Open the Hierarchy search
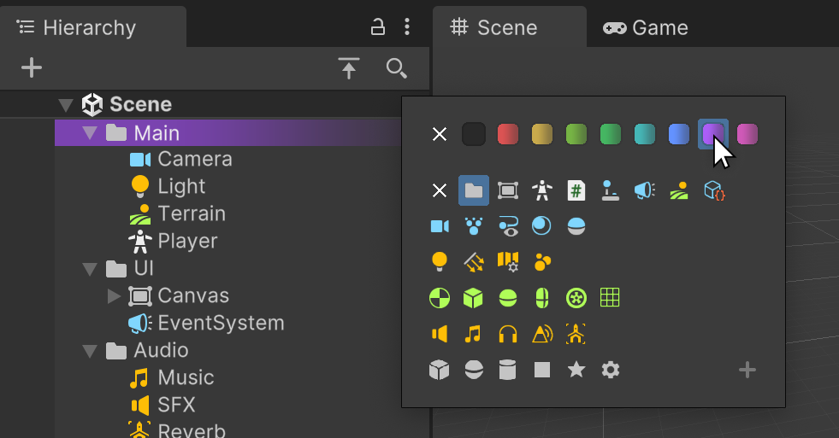839x438 pixels. 397,68
